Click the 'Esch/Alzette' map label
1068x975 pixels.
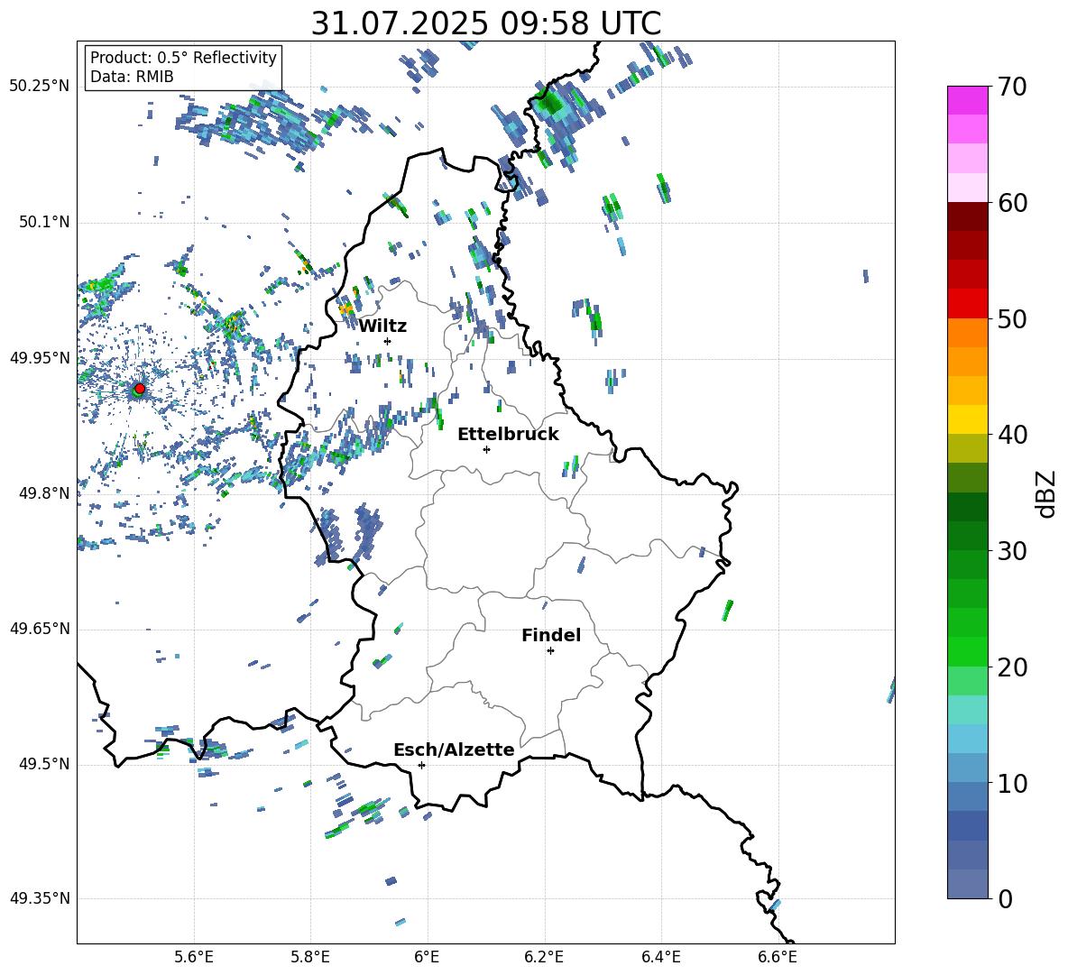454,750
